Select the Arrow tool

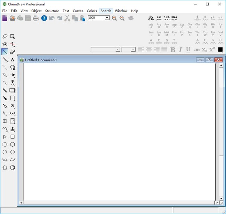(12, 75)
